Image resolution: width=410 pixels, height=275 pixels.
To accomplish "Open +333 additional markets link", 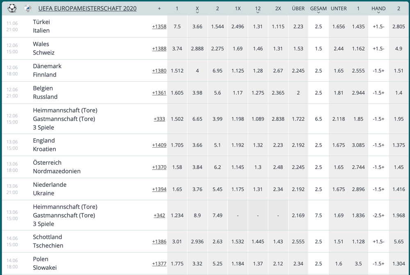I will click(159, 119).
